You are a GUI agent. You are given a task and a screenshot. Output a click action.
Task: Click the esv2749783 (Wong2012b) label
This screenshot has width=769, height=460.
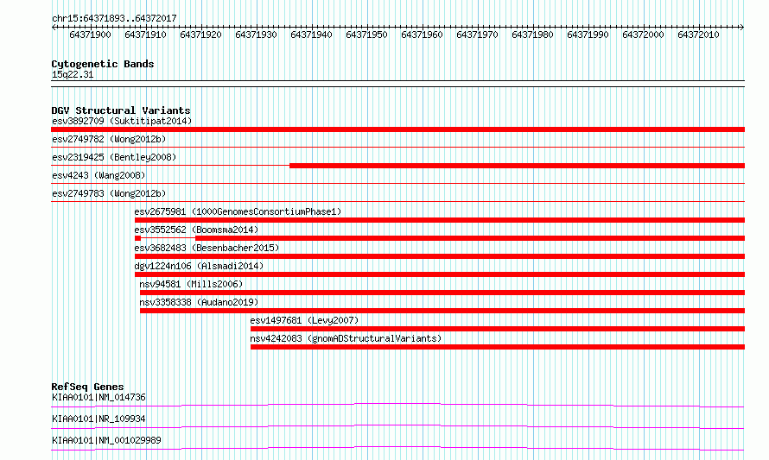click(x=109, y=193)
